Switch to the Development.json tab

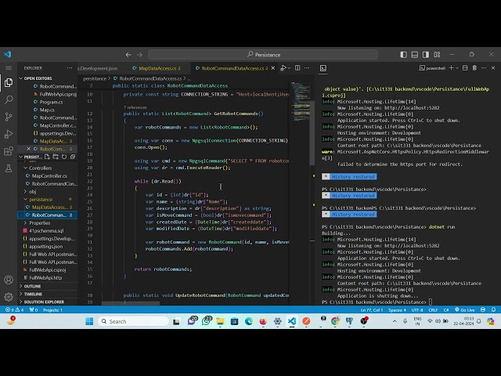(x=98, y=68)
